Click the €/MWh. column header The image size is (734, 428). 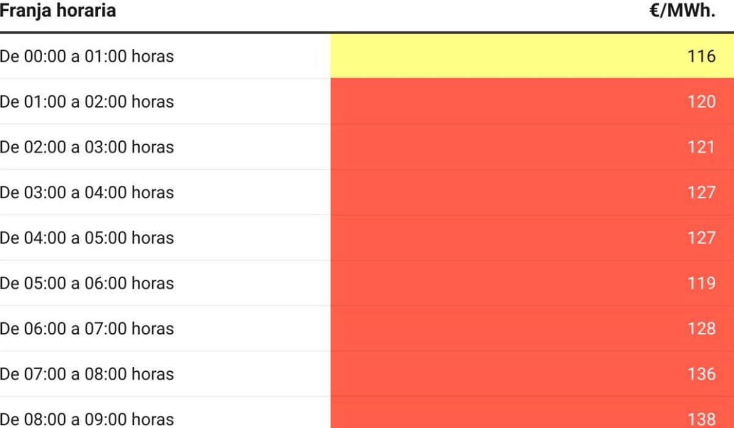683,11
